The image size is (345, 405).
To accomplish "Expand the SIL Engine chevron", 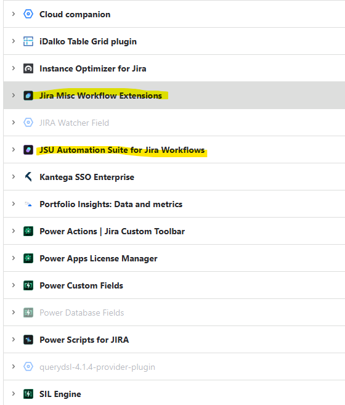I will pyautogui.click(x=14, y=394).
